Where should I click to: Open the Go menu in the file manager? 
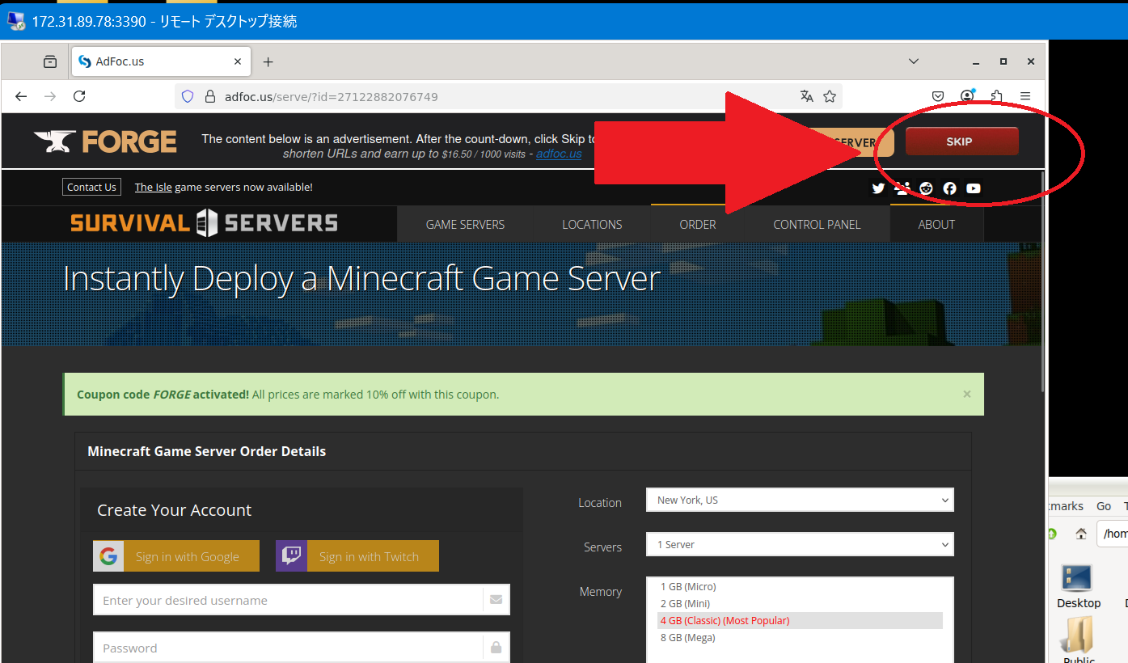[1104, 506]
